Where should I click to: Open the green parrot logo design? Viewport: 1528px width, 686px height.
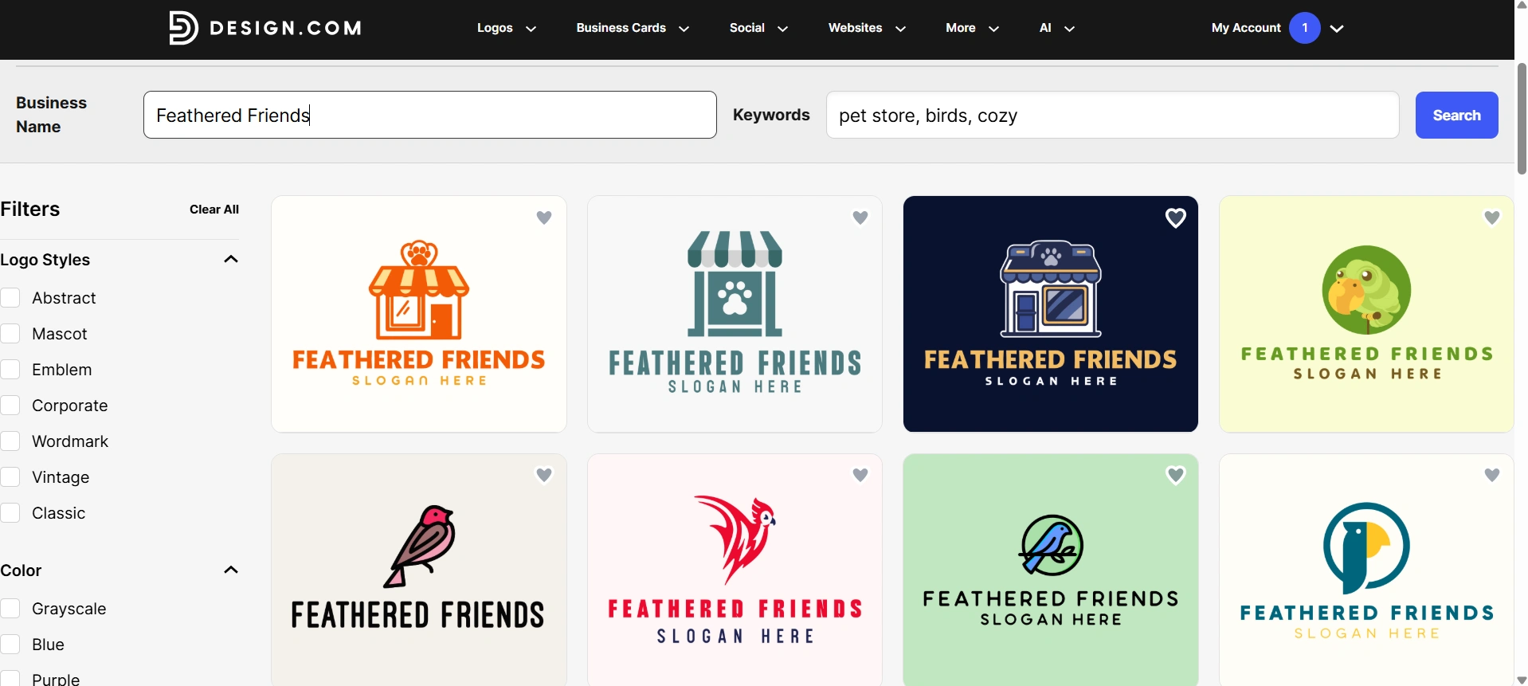1366,314
